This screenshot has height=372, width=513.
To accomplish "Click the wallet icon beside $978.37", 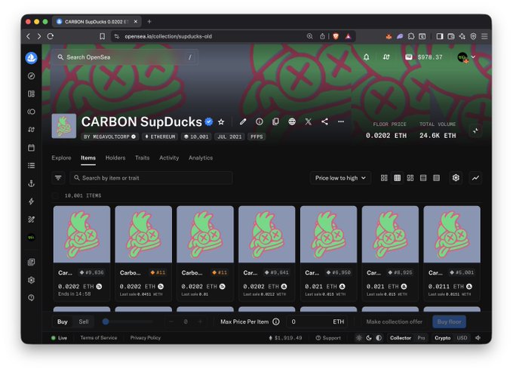I will coord(409,57).
